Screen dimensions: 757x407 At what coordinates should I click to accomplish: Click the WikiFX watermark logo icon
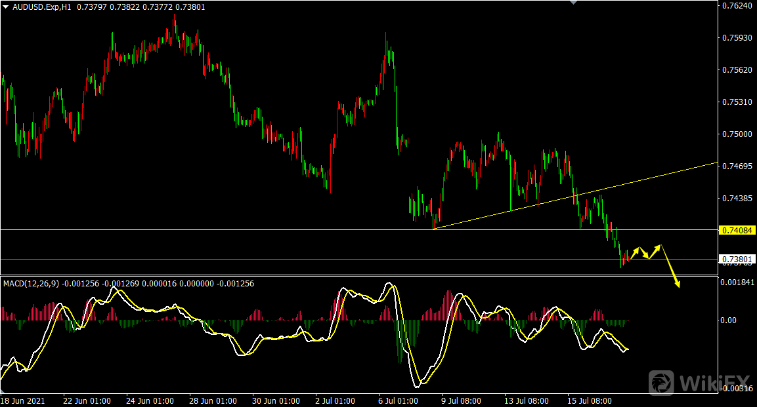662,382
